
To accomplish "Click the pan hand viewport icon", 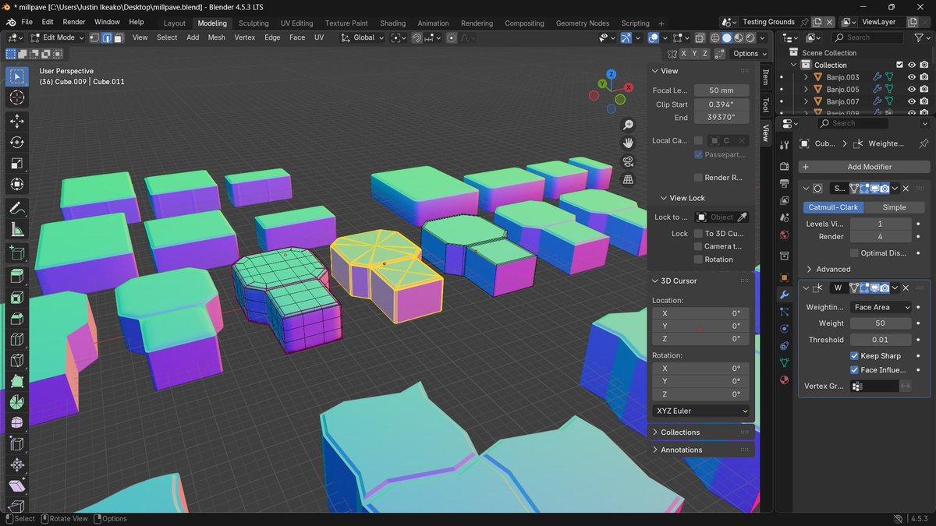I will coord(628,143).
